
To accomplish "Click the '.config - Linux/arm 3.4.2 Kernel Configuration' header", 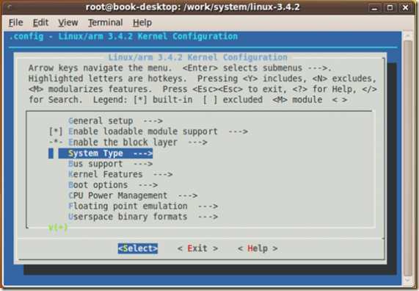I will click(123, 37).
